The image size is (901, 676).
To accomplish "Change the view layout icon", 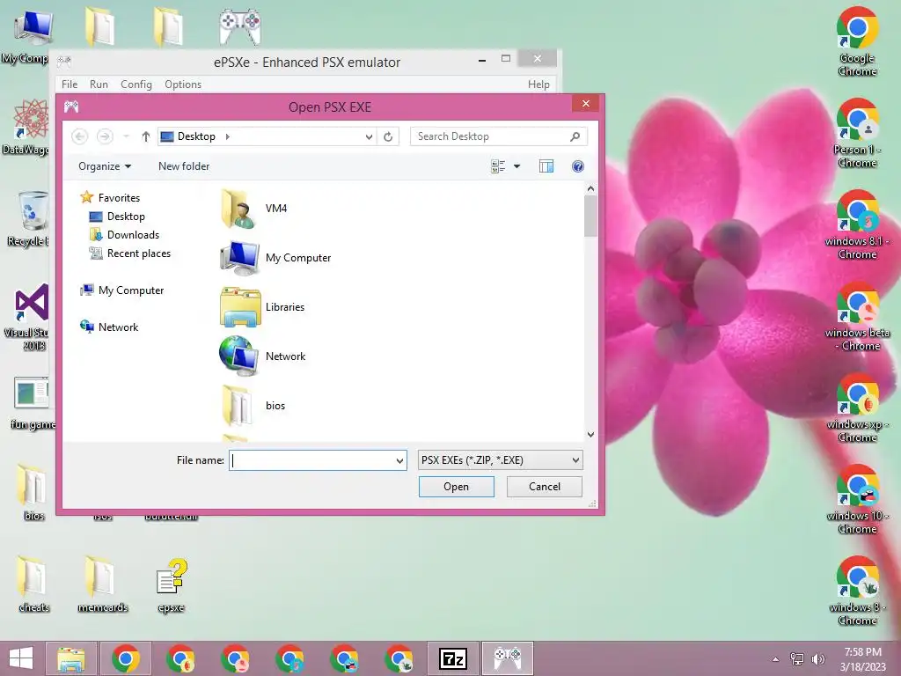I will coord(498,166).
